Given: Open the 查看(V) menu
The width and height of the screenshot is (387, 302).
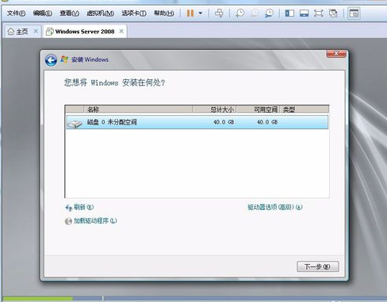Looking at the screenshot, I should pos(69,13).
